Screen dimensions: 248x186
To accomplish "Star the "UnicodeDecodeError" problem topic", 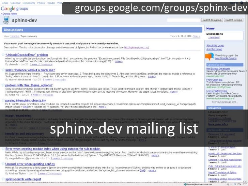I will [x=3, y=55].
